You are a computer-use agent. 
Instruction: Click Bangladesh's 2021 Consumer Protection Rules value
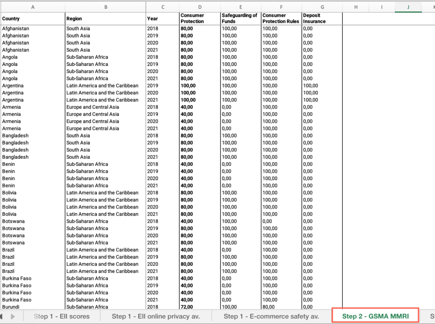281,157
